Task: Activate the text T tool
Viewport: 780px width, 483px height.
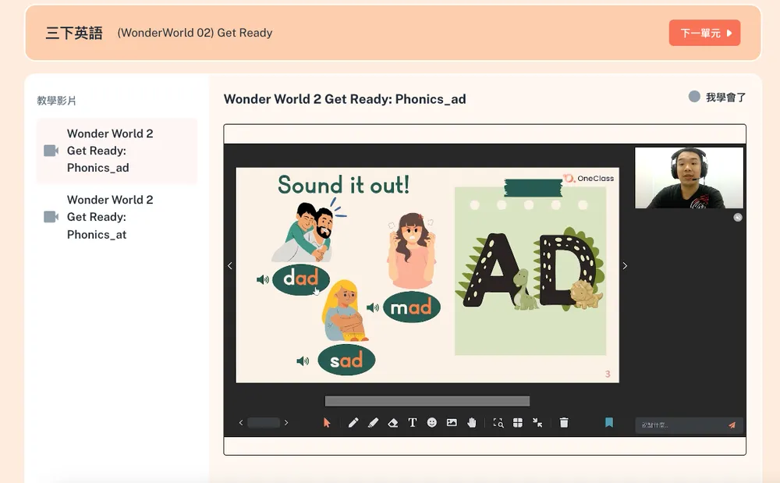Action: coord(413,423)
